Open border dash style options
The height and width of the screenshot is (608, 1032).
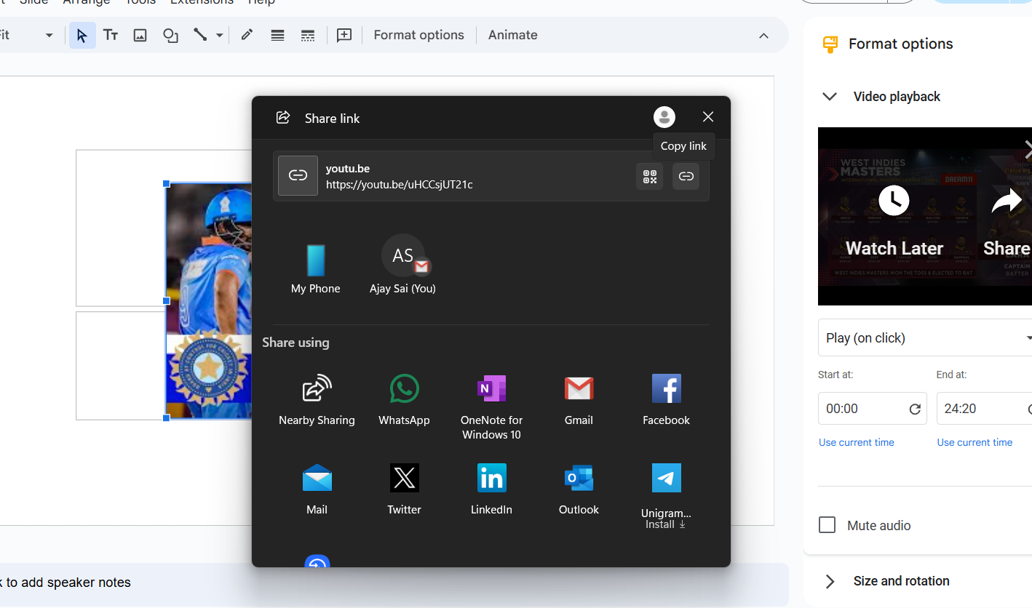(308, 35)
